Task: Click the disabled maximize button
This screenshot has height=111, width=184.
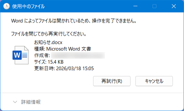Action: pos(155,6)
